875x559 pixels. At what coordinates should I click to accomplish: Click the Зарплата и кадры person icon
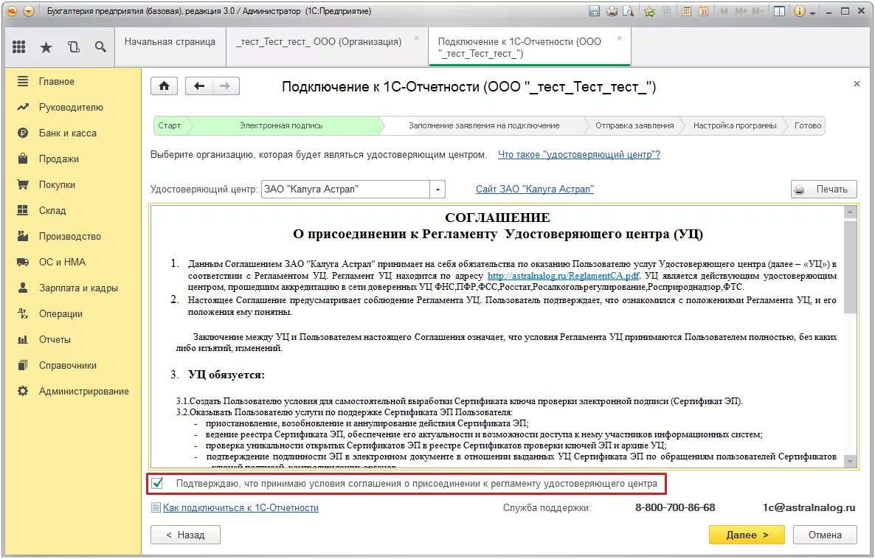click(x=23, y=288)
